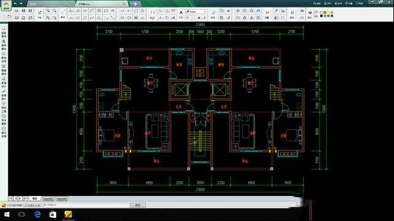Click the confirm button beside command input
Screen dimensions: 394x221
138,205
